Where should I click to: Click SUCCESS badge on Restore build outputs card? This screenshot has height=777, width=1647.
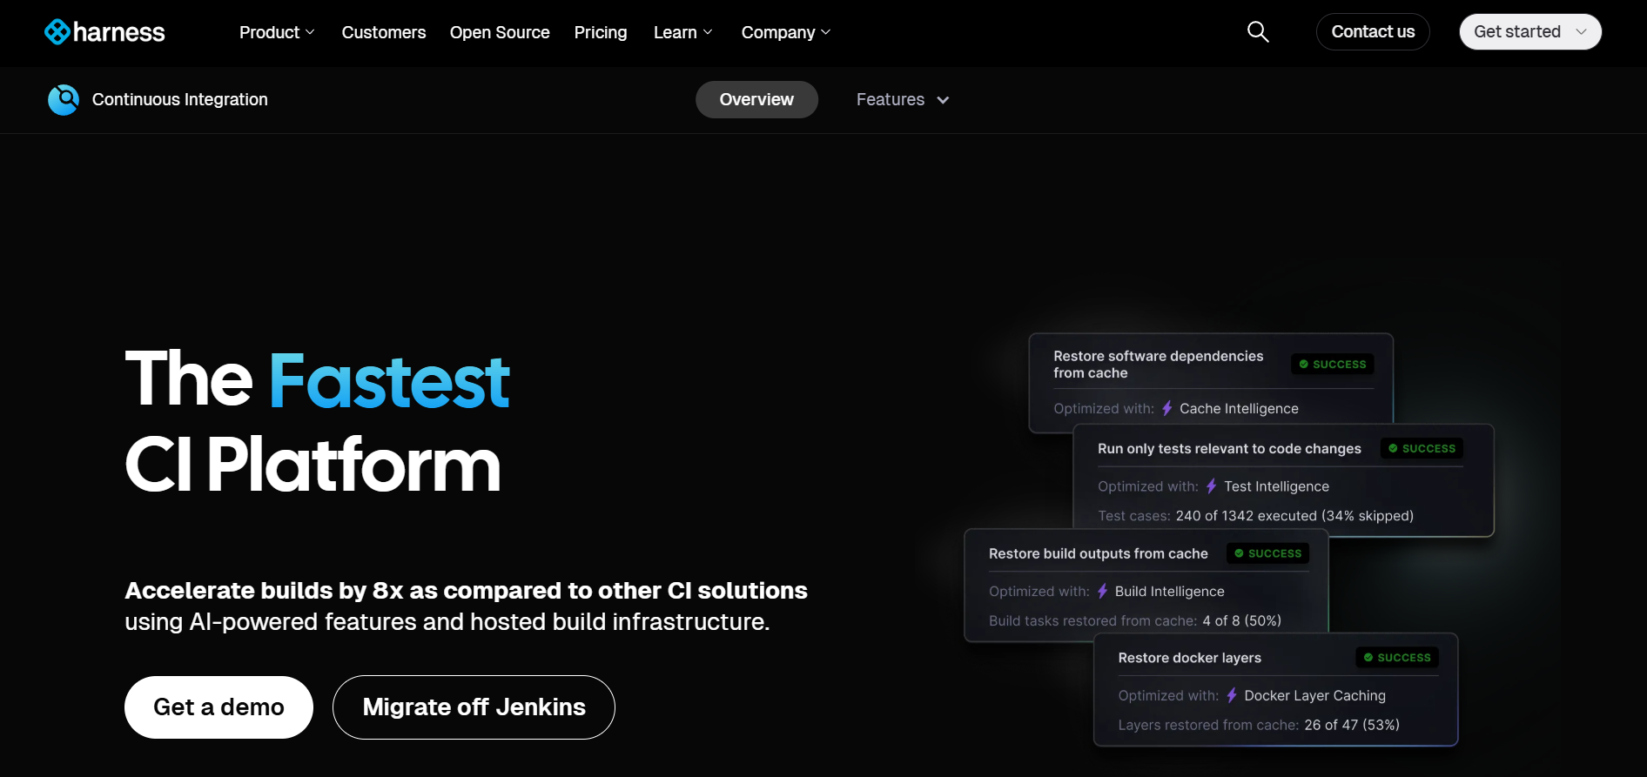click(x=1267, y=553)
